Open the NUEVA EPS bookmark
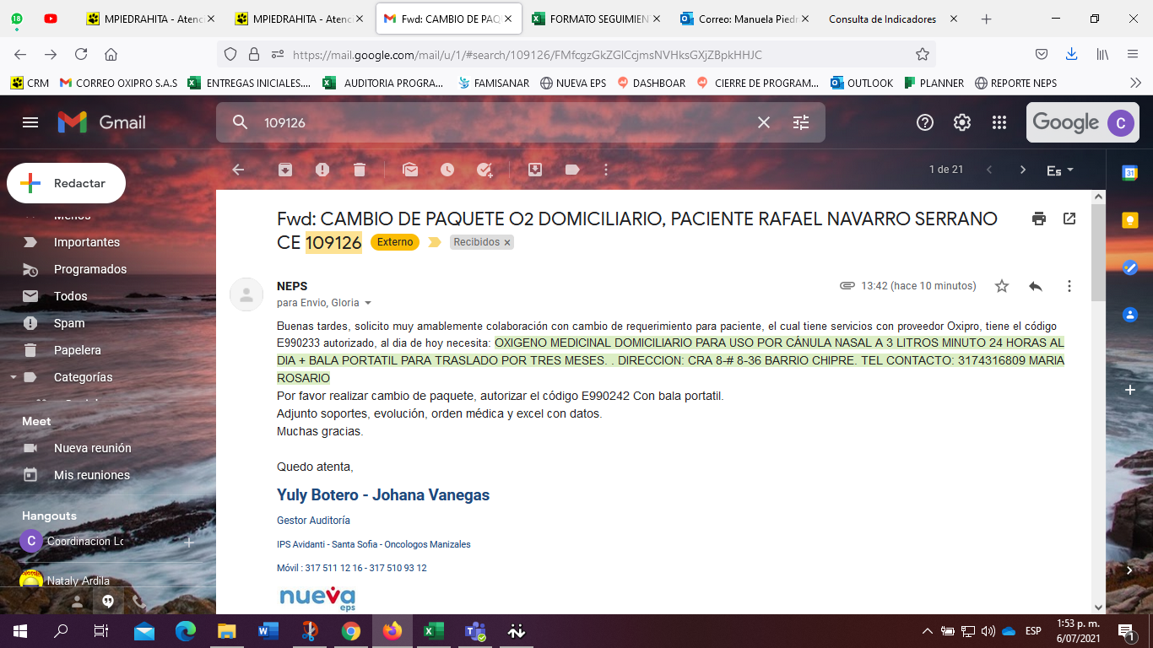 pos(573,83)
